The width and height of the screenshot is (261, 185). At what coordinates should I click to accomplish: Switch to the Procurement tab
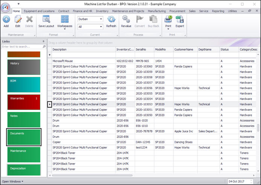tap(177, 11)
